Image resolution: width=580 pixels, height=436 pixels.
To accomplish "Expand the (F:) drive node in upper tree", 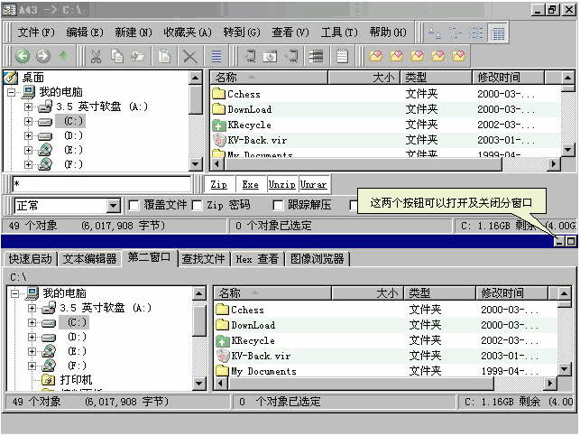I will [x=28, y=164].
